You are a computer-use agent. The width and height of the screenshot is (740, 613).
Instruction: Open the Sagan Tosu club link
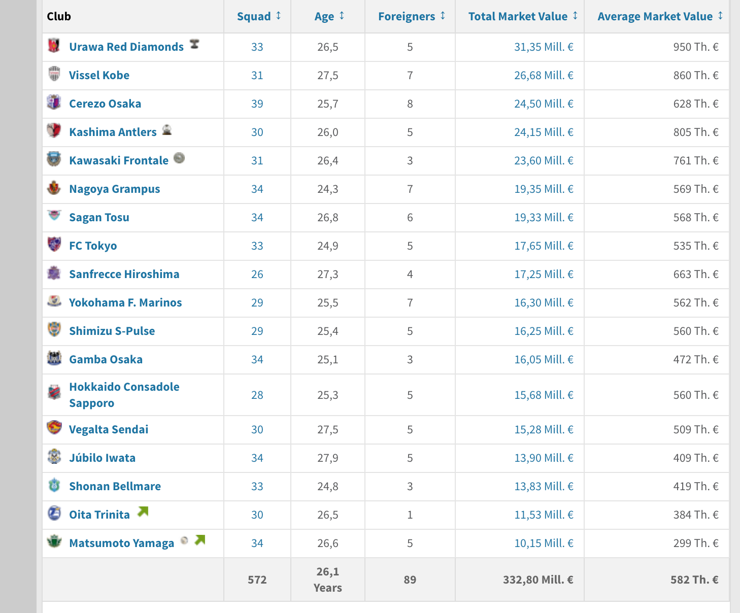(x=99, y=217)
